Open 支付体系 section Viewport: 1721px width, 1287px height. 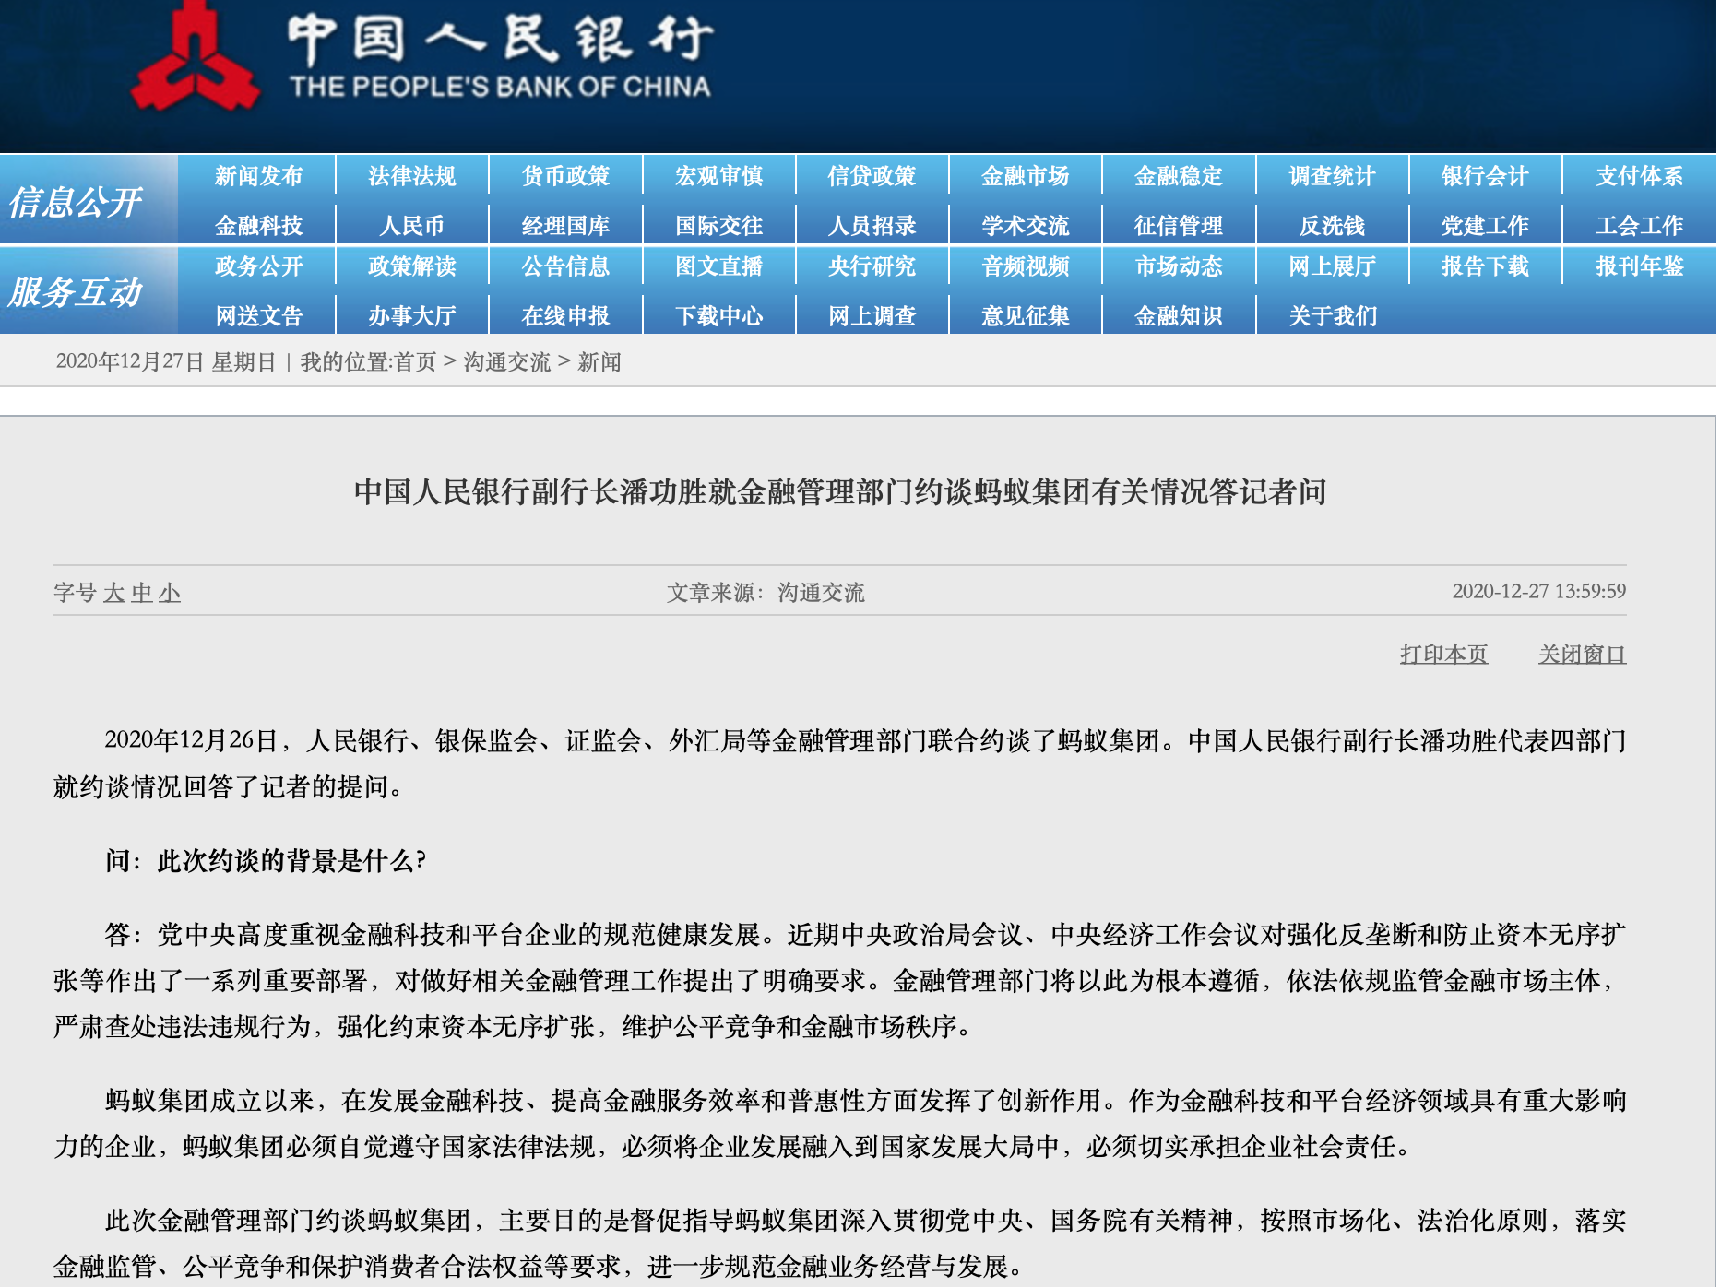[x=1639, y=176]
